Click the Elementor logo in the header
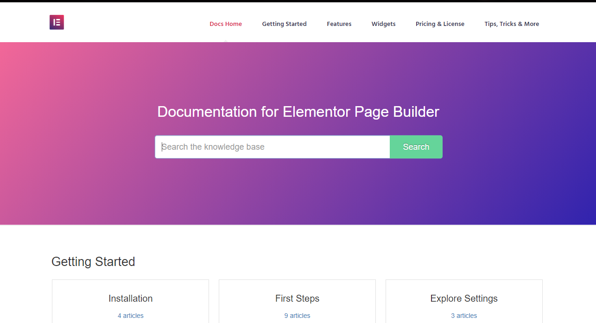This screenshot has width=596, height=323. [x=57, y=22]
